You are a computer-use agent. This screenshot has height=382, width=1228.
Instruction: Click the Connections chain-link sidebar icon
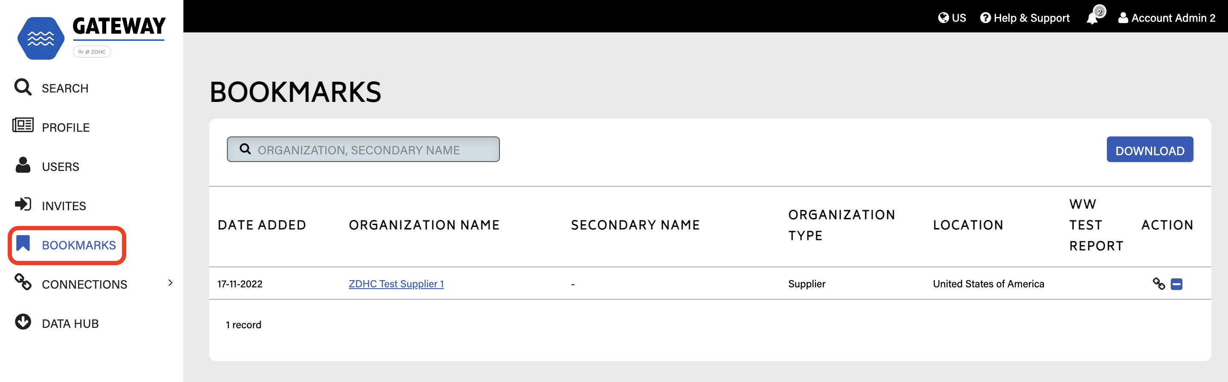point(23,282)
